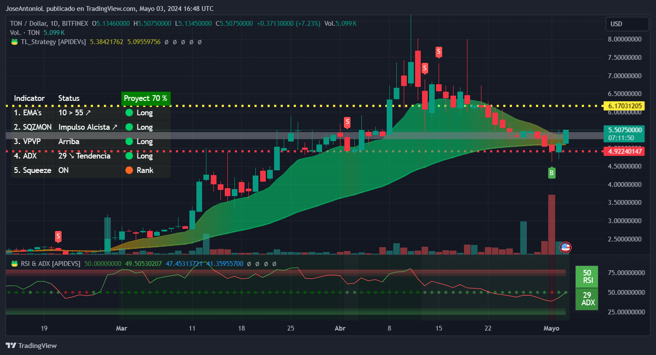Click the green '50 RSI' badge
The image size is (656, 355).
tap(587, 276)
